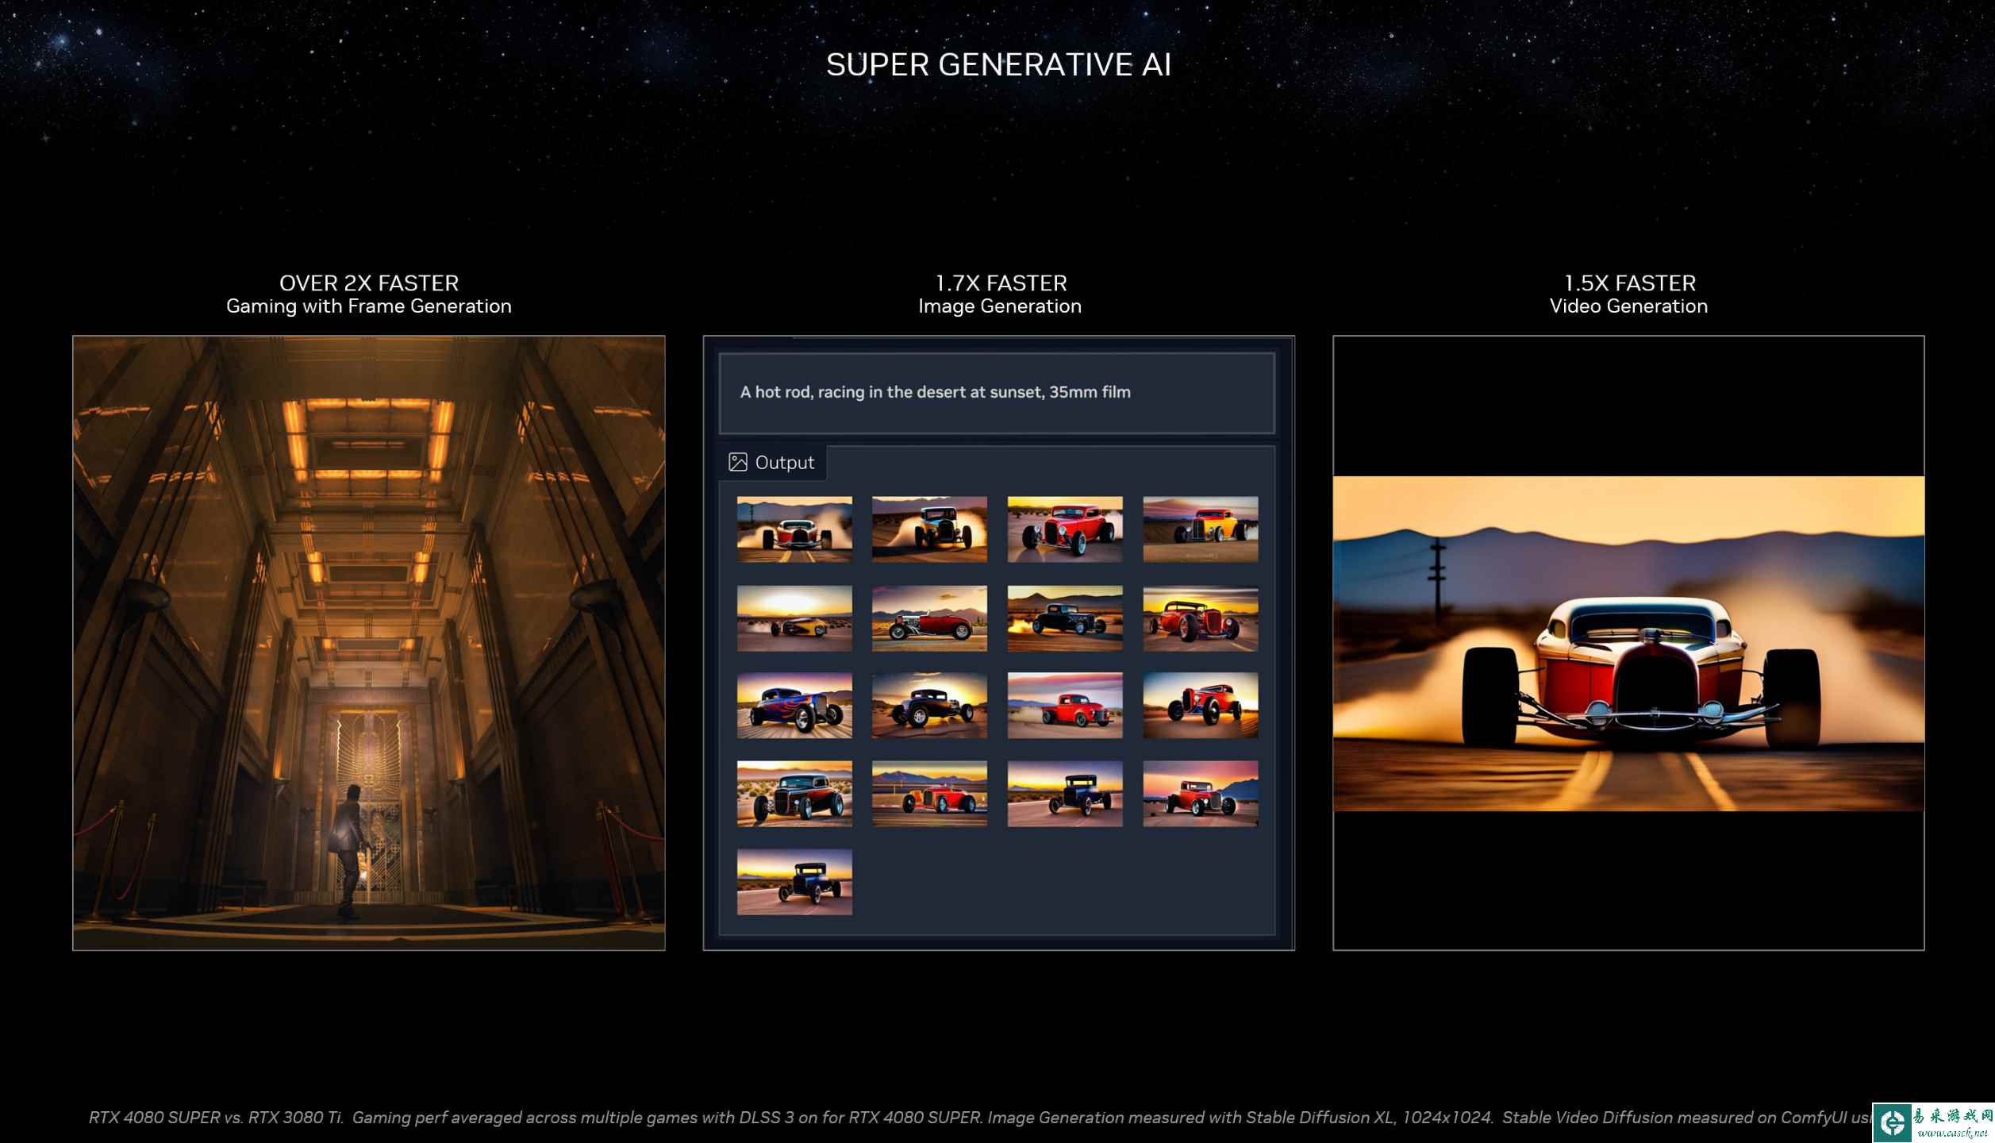Image resolution: width=1995 pixels, height=1143 pixels.
Task: Click the last single thumbnail in bottom row
Action: click(x=794, y=882)
